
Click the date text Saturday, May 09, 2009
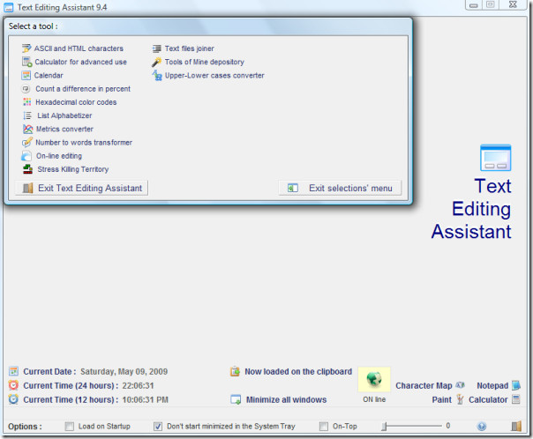pyautogui.click(x=124, y=371)
